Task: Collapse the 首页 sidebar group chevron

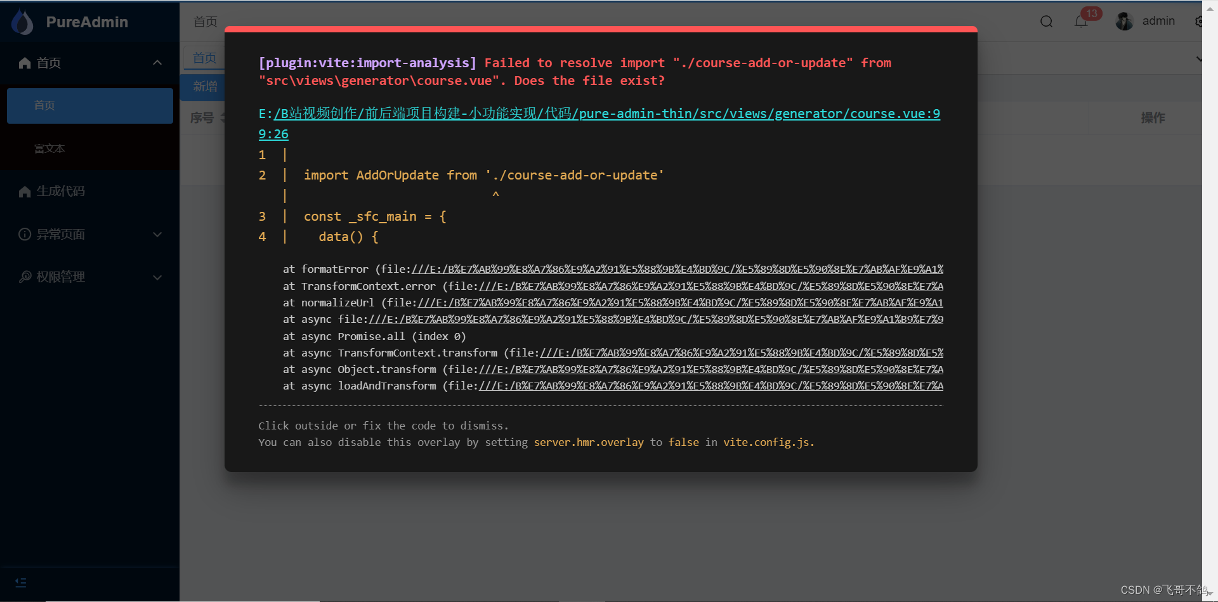Action: pyautogui.click(x=157, y=63)
